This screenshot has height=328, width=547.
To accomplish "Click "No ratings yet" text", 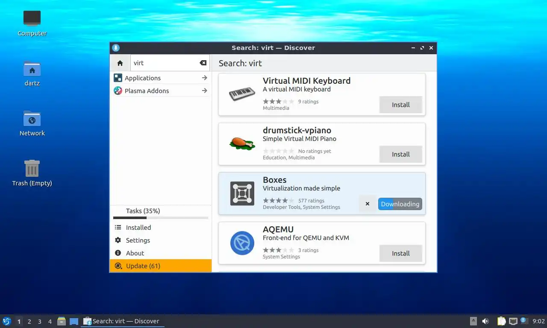I will (x=315, y=151).
